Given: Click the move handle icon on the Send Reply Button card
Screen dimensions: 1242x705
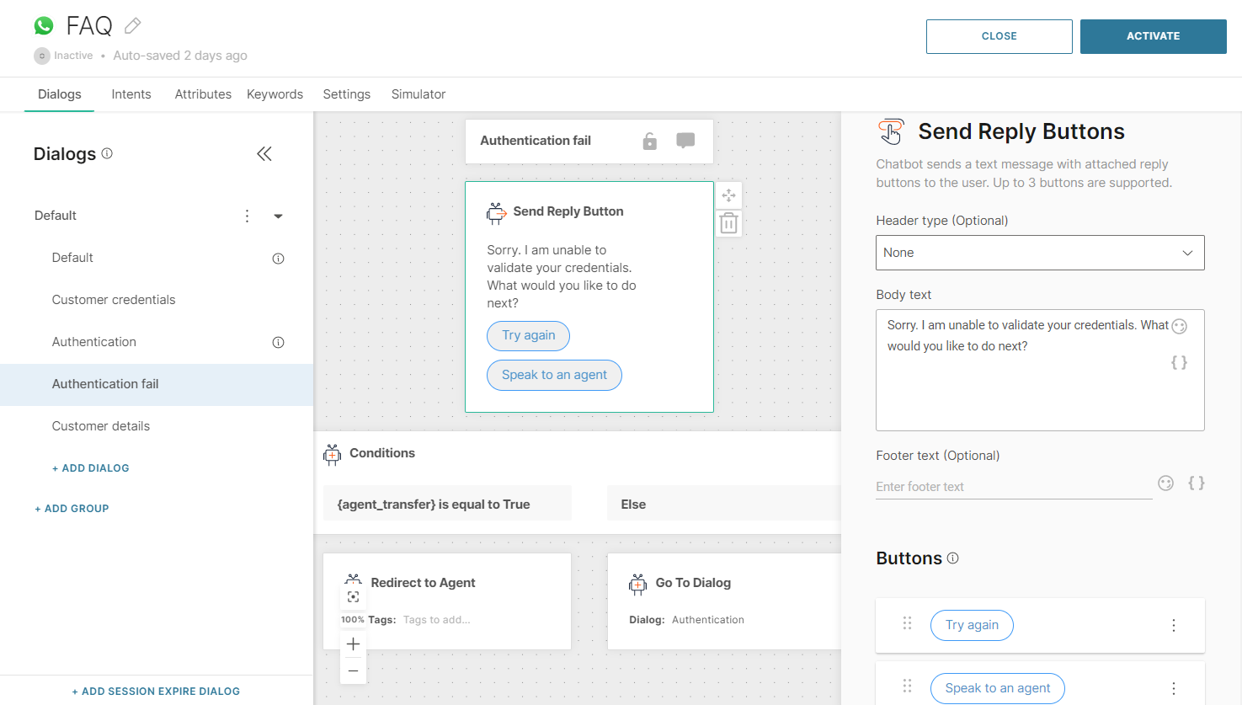Looking at the screenshot, I should (728, 195).
